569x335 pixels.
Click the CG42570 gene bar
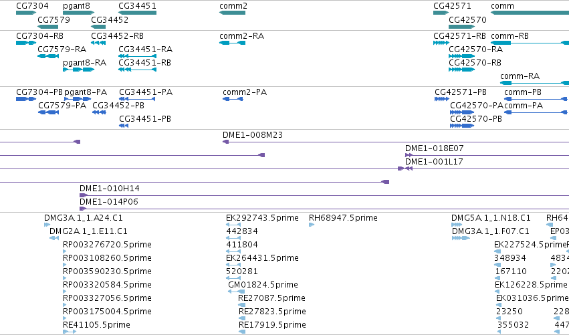[461, 27]
